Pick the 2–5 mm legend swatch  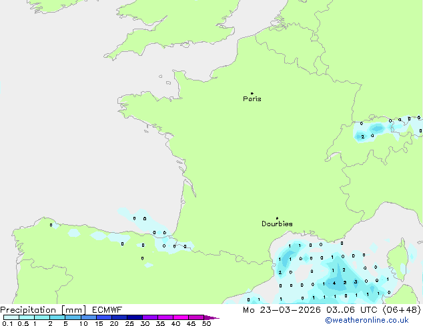tap(57, 317)
